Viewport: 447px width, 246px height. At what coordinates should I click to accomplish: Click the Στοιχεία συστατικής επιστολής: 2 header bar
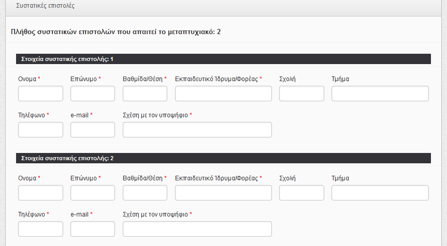click(x=223, y=158)
